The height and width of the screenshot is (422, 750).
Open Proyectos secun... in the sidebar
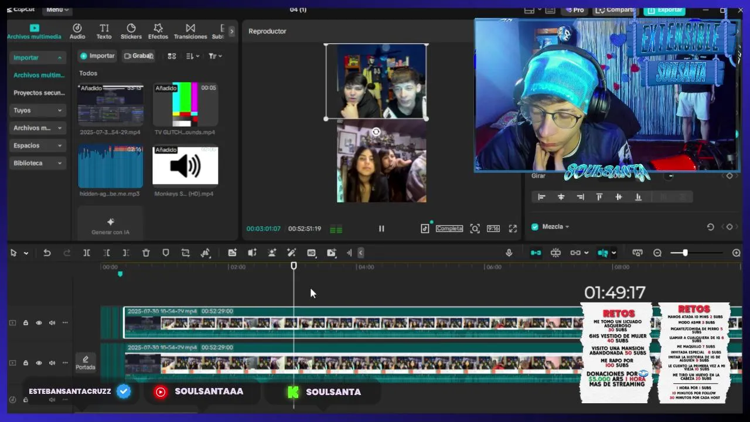(x=39, y=93)
